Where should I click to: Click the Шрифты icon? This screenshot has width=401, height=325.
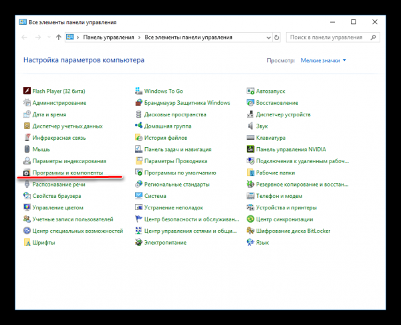point(27,242)
